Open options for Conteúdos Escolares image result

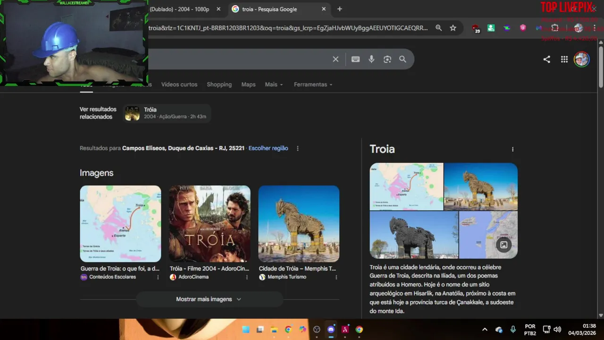click(158, 277)
